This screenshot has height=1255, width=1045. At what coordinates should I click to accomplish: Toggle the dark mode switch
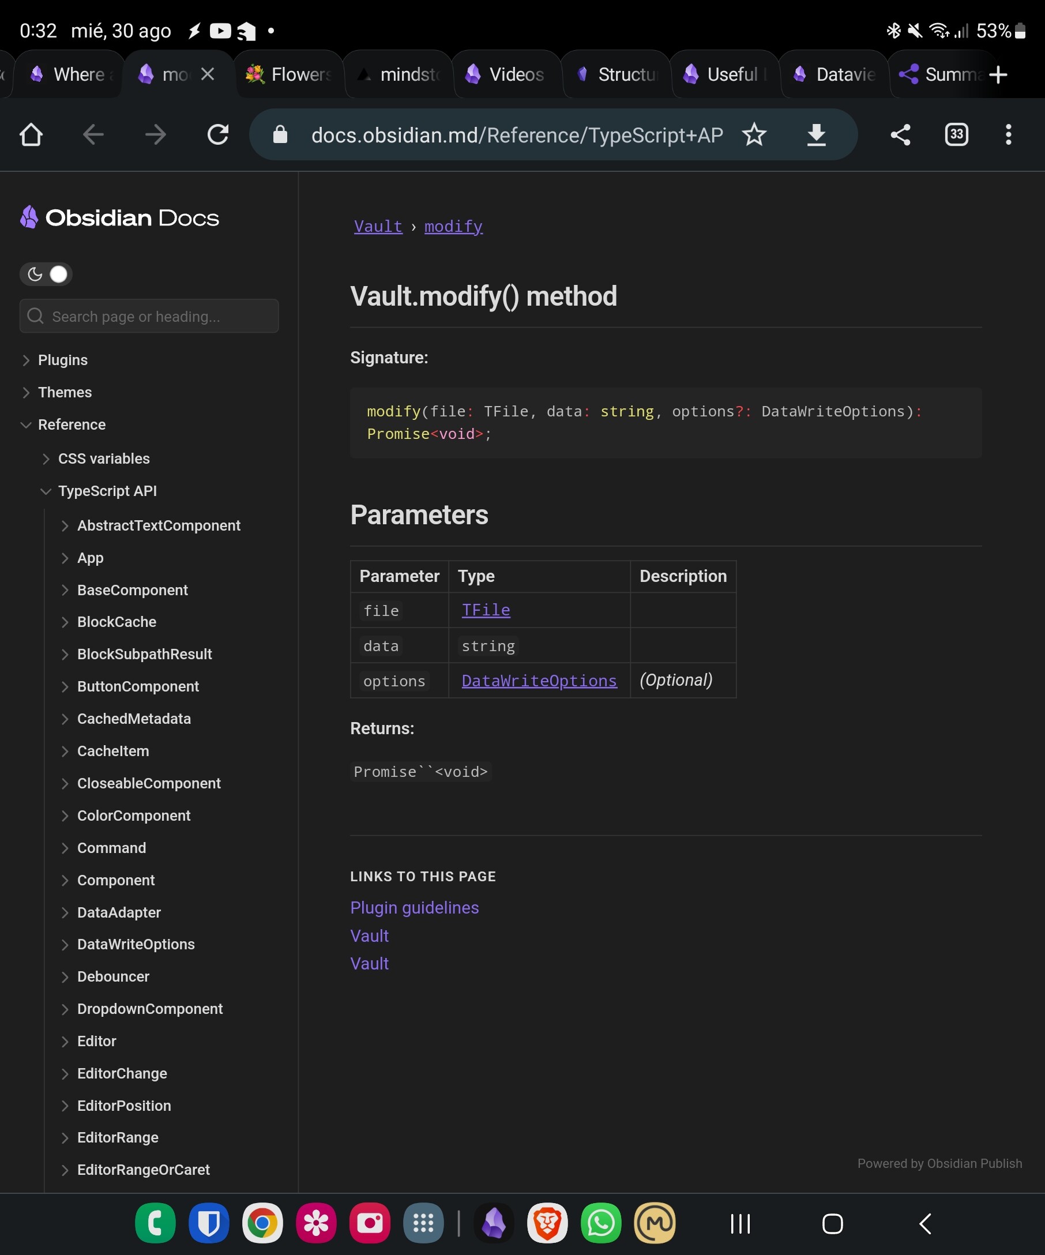coord(46,275)
